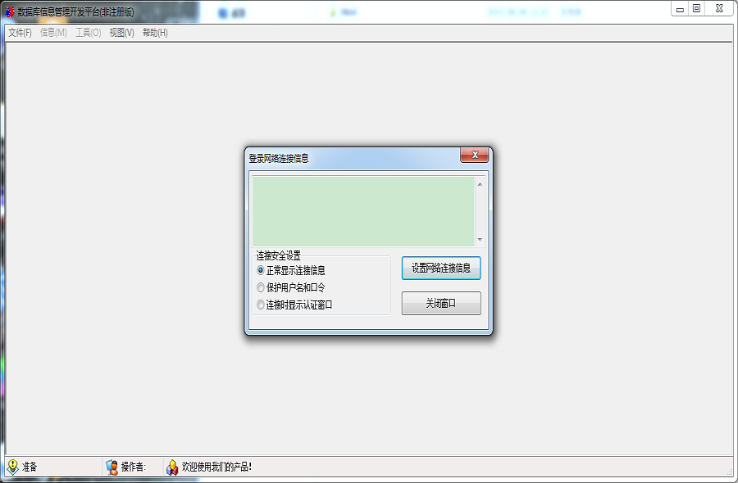Screen dimensions: 738x483
Task: Open the 信息(M) menu
Action: [53, 33]
